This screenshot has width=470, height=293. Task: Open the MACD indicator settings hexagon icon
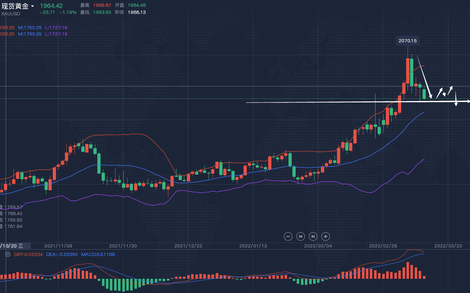[x=8, y=254]
